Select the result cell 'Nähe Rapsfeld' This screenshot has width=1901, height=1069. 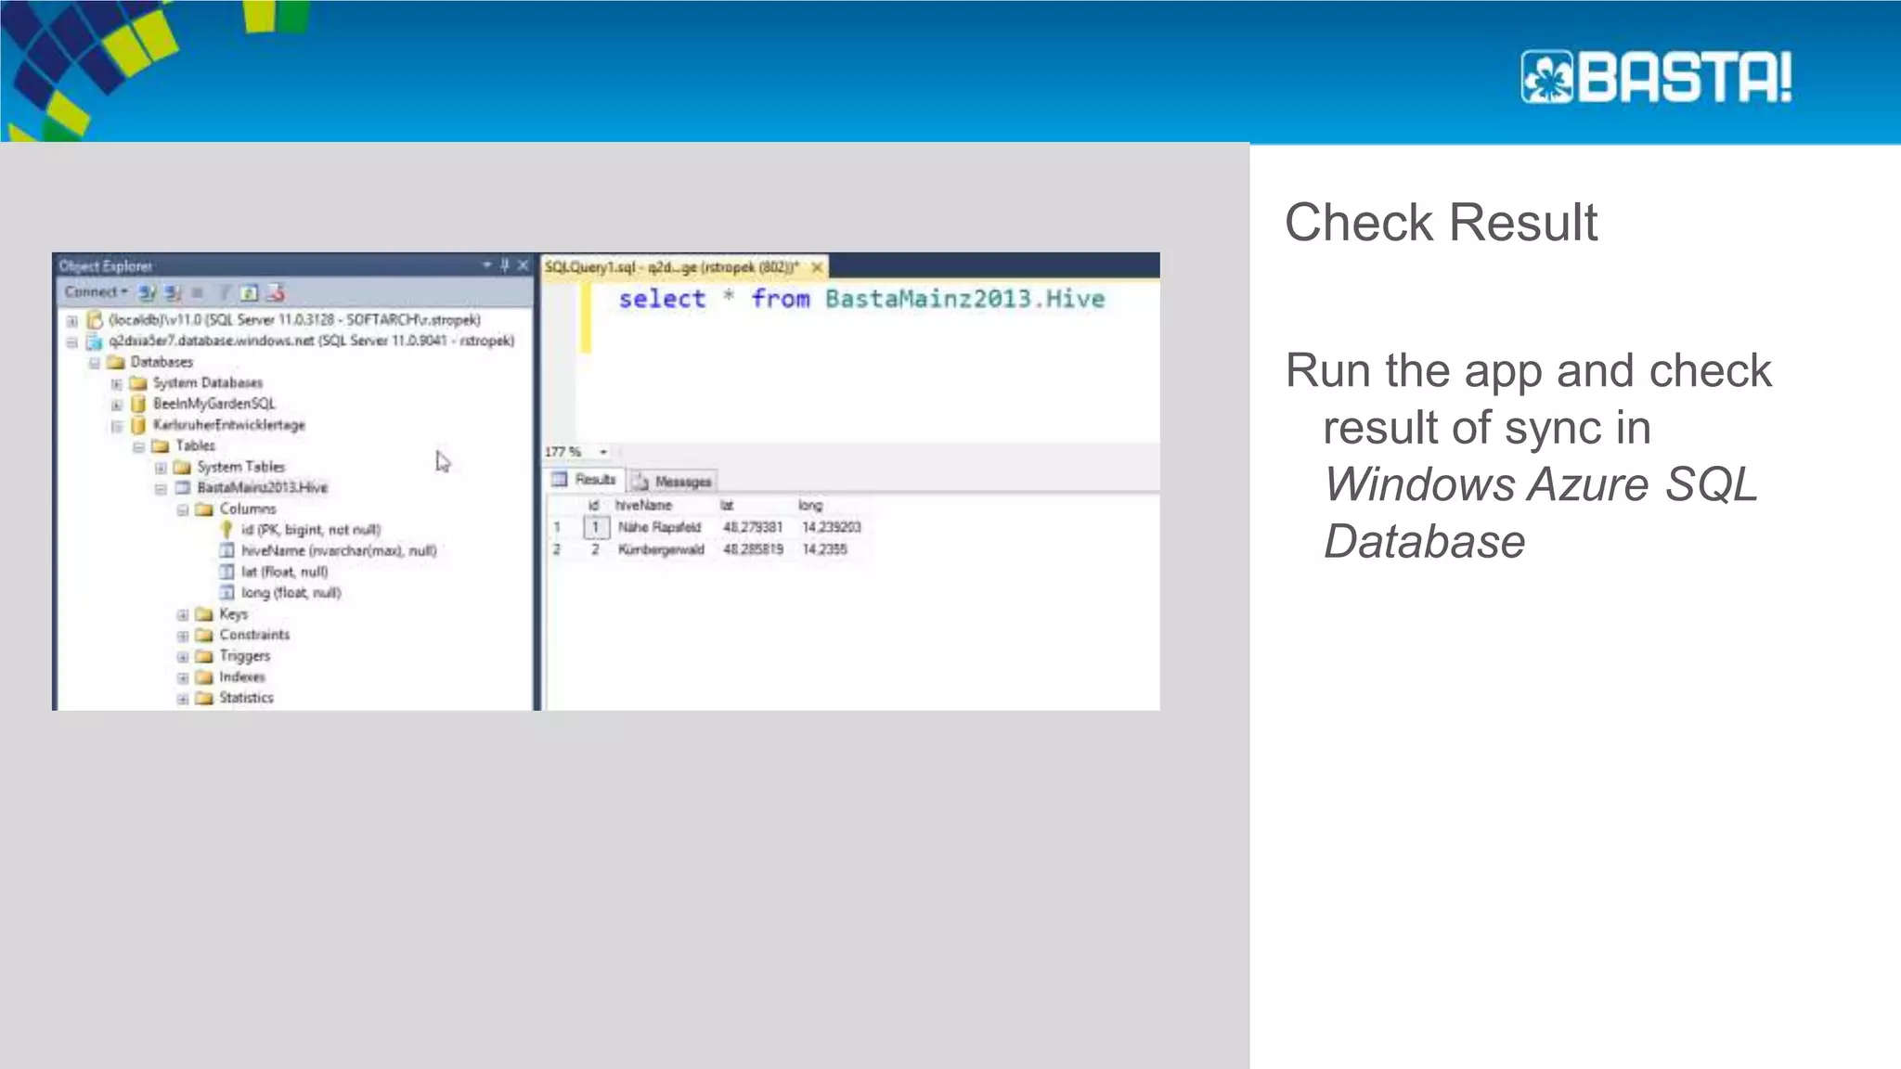click(659, 527)
